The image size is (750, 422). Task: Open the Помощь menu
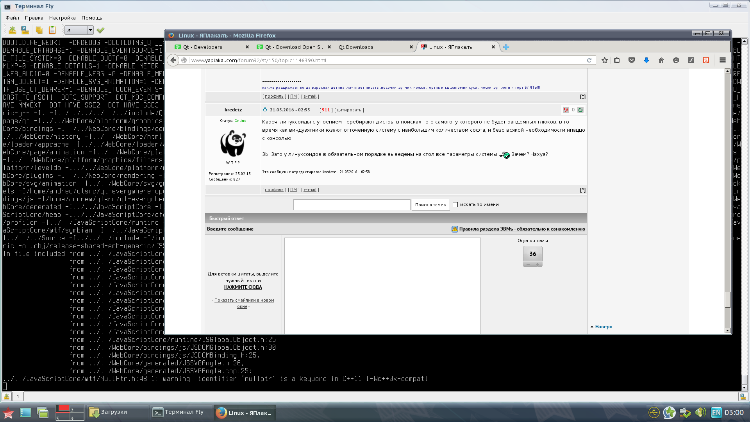coord(92,18)
